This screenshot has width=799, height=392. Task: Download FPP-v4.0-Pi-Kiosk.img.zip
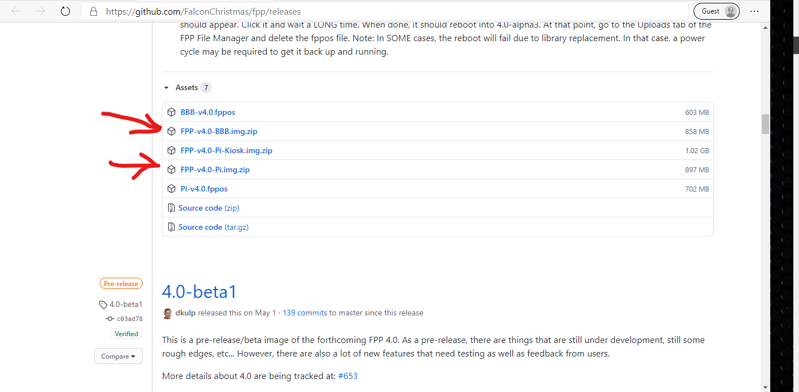pos(226,151)
